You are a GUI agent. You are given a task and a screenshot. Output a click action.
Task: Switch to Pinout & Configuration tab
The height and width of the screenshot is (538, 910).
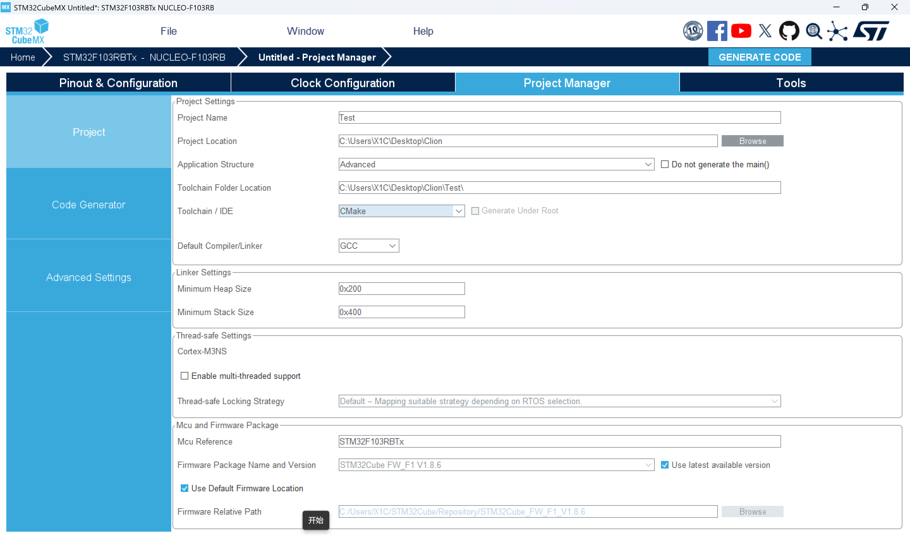pos(118,83)
